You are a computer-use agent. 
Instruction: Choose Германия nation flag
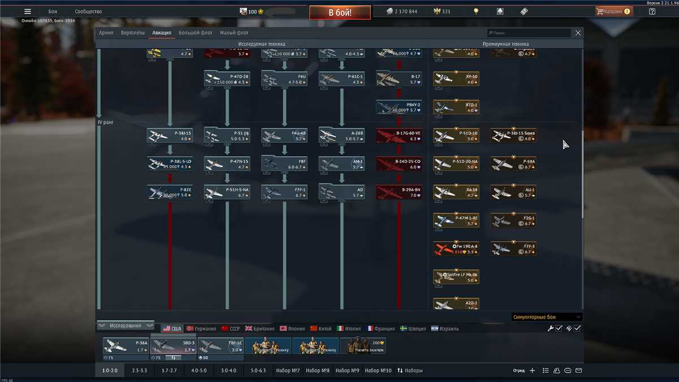pyautogui.click(x=201, y=328)
